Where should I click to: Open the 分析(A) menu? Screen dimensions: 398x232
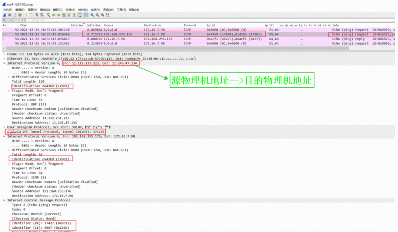pos(70,10)
